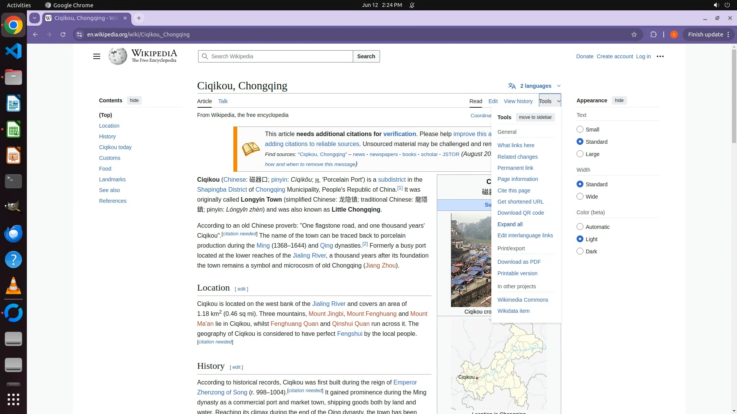Reload the page

pos(63,34)
